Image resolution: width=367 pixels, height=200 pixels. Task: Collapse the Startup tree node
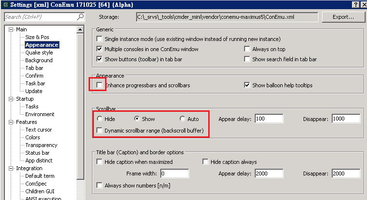click(x=11, y=99)
